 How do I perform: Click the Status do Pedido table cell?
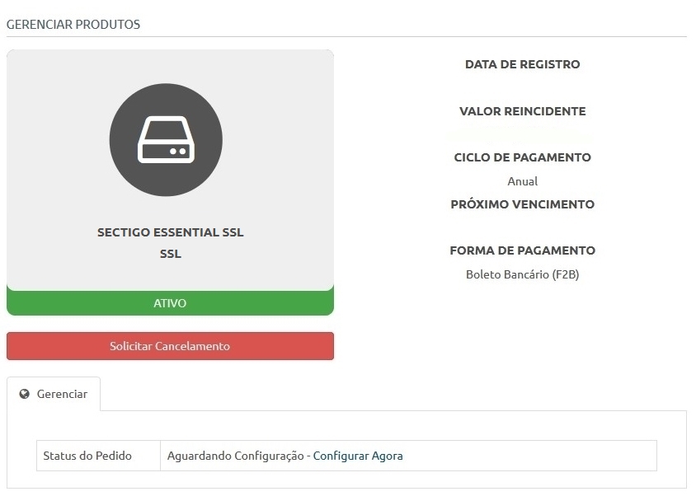pos(98,456)
